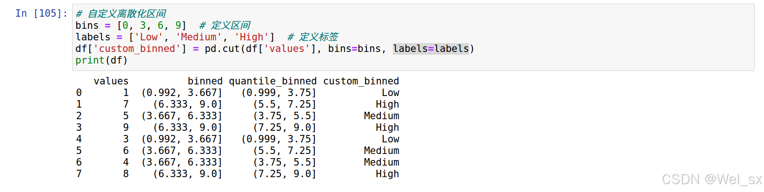Click the CSDN @Wei_sx watermark
This screenshot has height=192, width=764.
point(711,179)
